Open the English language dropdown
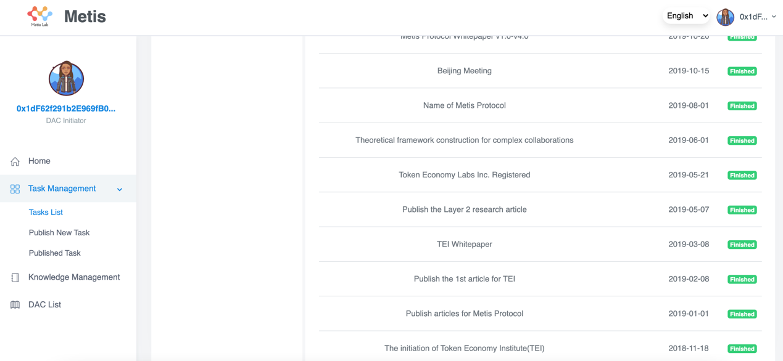This screenshot has height=361, width=783. [687, 16]
